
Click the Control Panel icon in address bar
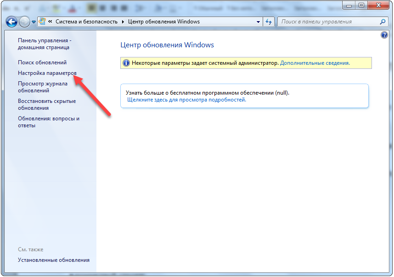coord(43,22)
